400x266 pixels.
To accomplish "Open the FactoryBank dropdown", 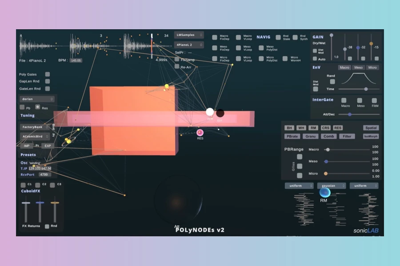I will [35, 127].
